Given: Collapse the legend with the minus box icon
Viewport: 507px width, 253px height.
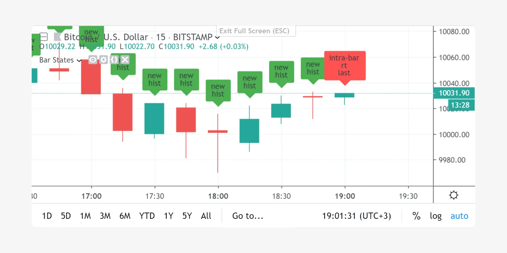Looking at the screenshot, I should 44,37.
